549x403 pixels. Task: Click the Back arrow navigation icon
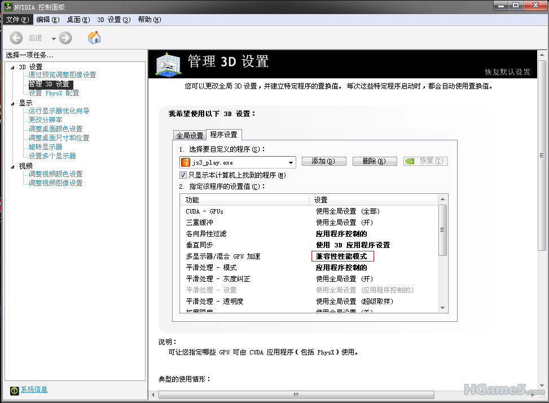16,38
